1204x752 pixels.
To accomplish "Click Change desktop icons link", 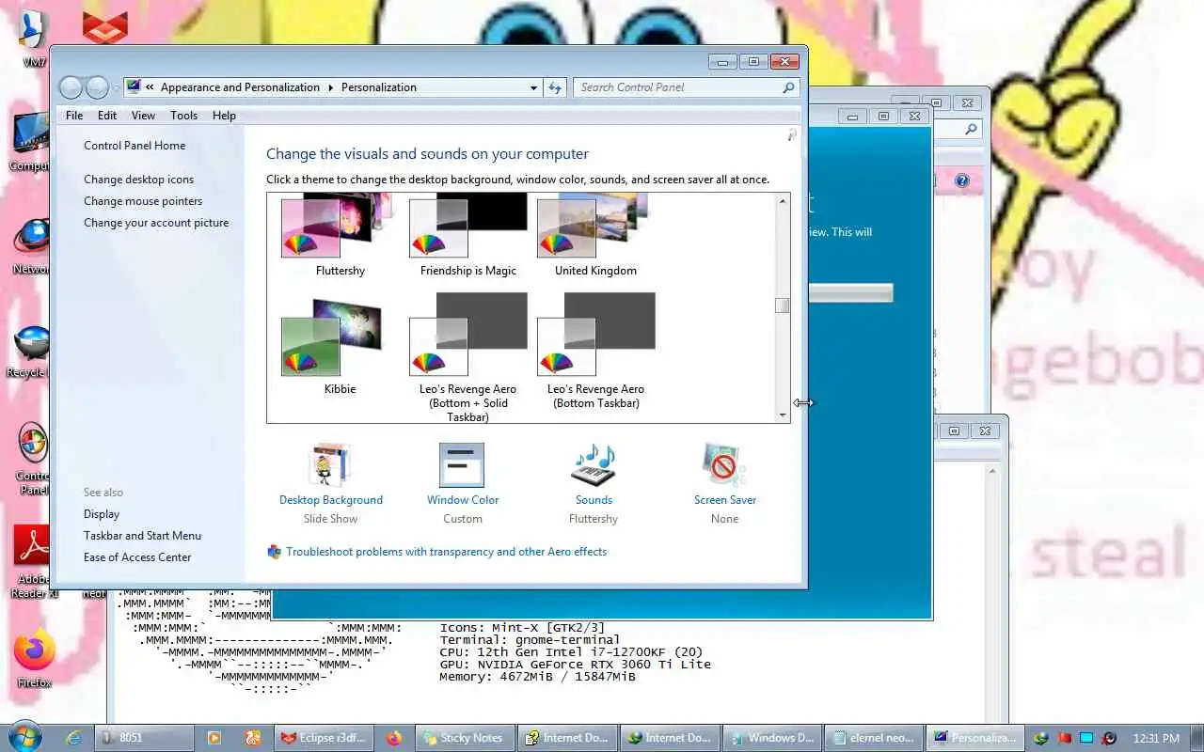I will (x=138, y=180).
